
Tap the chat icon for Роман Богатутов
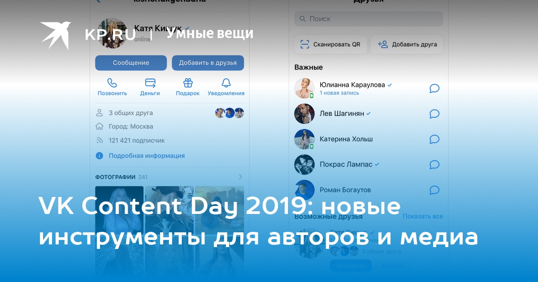pyautogui.click(x=434, y=190)
